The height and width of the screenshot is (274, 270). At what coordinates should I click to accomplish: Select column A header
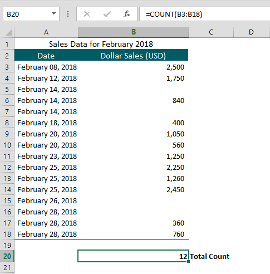pos(46,32)
